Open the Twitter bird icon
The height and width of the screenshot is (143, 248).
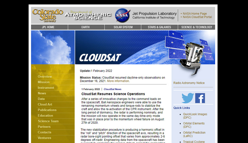point(188,98)
